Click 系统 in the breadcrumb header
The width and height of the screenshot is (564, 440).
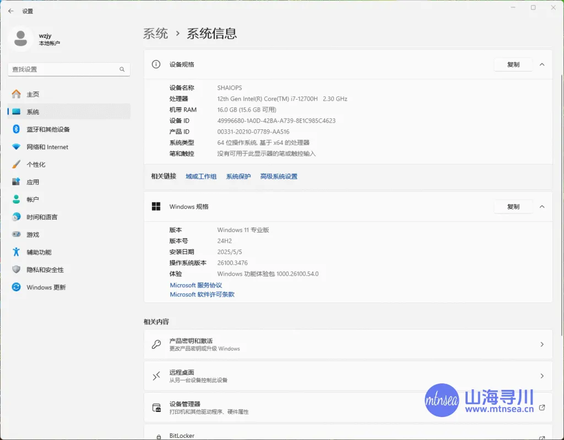pos(155,34)
